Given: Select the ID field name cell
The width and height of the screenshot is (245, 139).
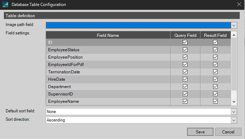Looking at the screenshot, I should point(108,42).
